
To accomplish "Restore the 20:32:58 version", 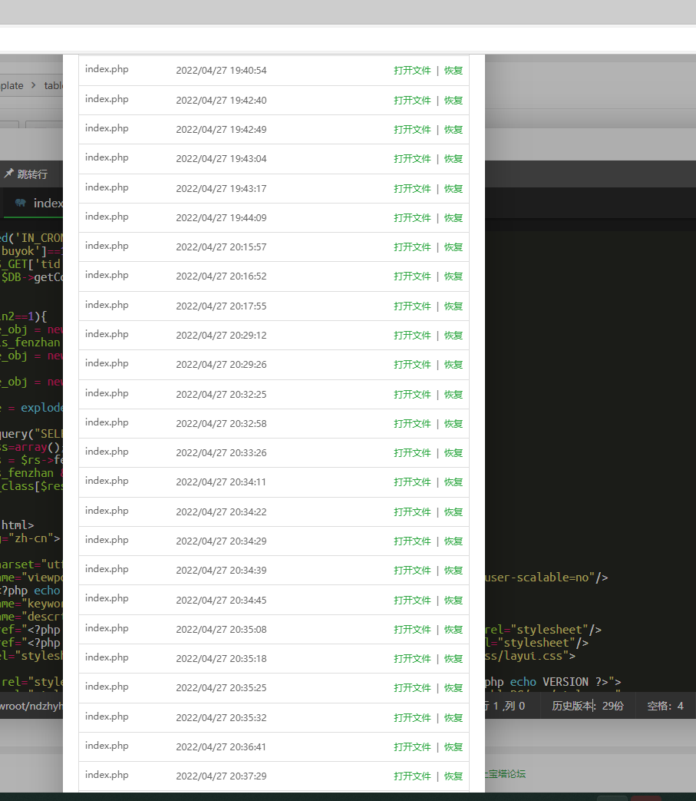I will point(453,423).
